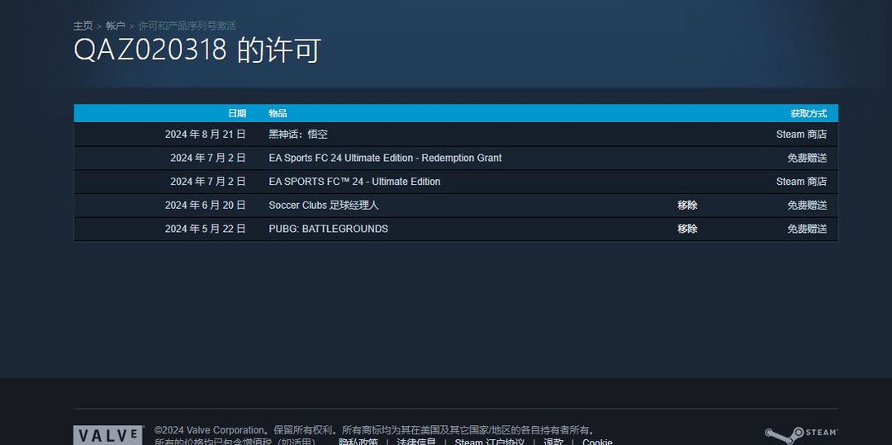Select the 黑神话：悟空 item entry

coord(298,135)
